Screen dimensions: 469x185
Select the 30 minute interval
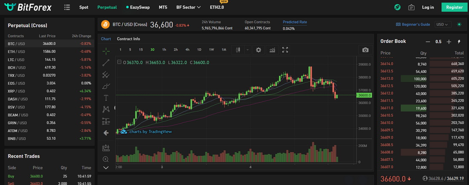pos(152,49)
